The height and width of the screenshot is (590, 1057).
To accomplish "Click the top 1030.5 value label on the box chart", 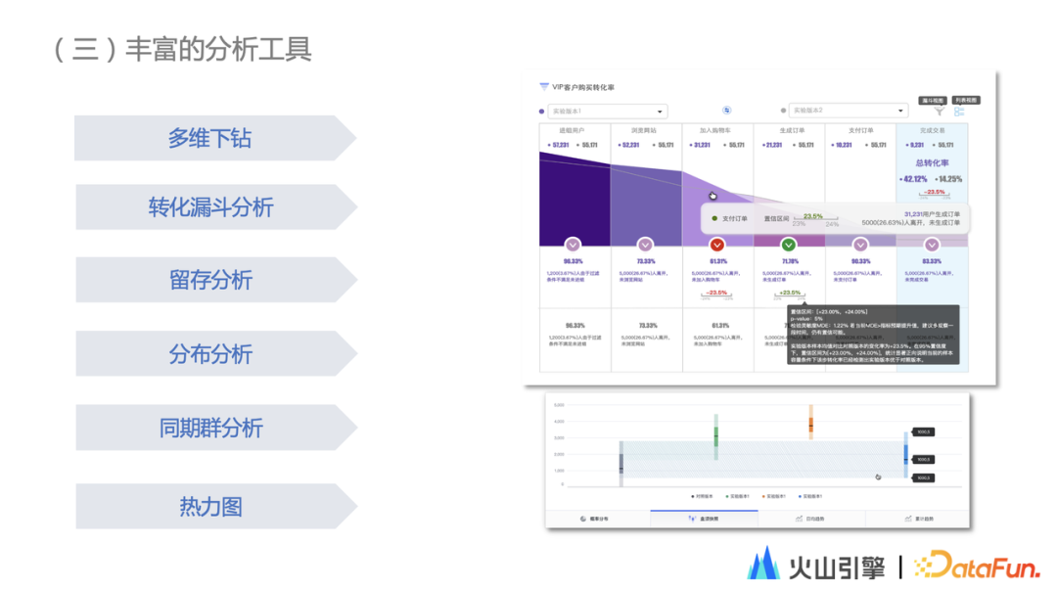I will coord(924,431).
